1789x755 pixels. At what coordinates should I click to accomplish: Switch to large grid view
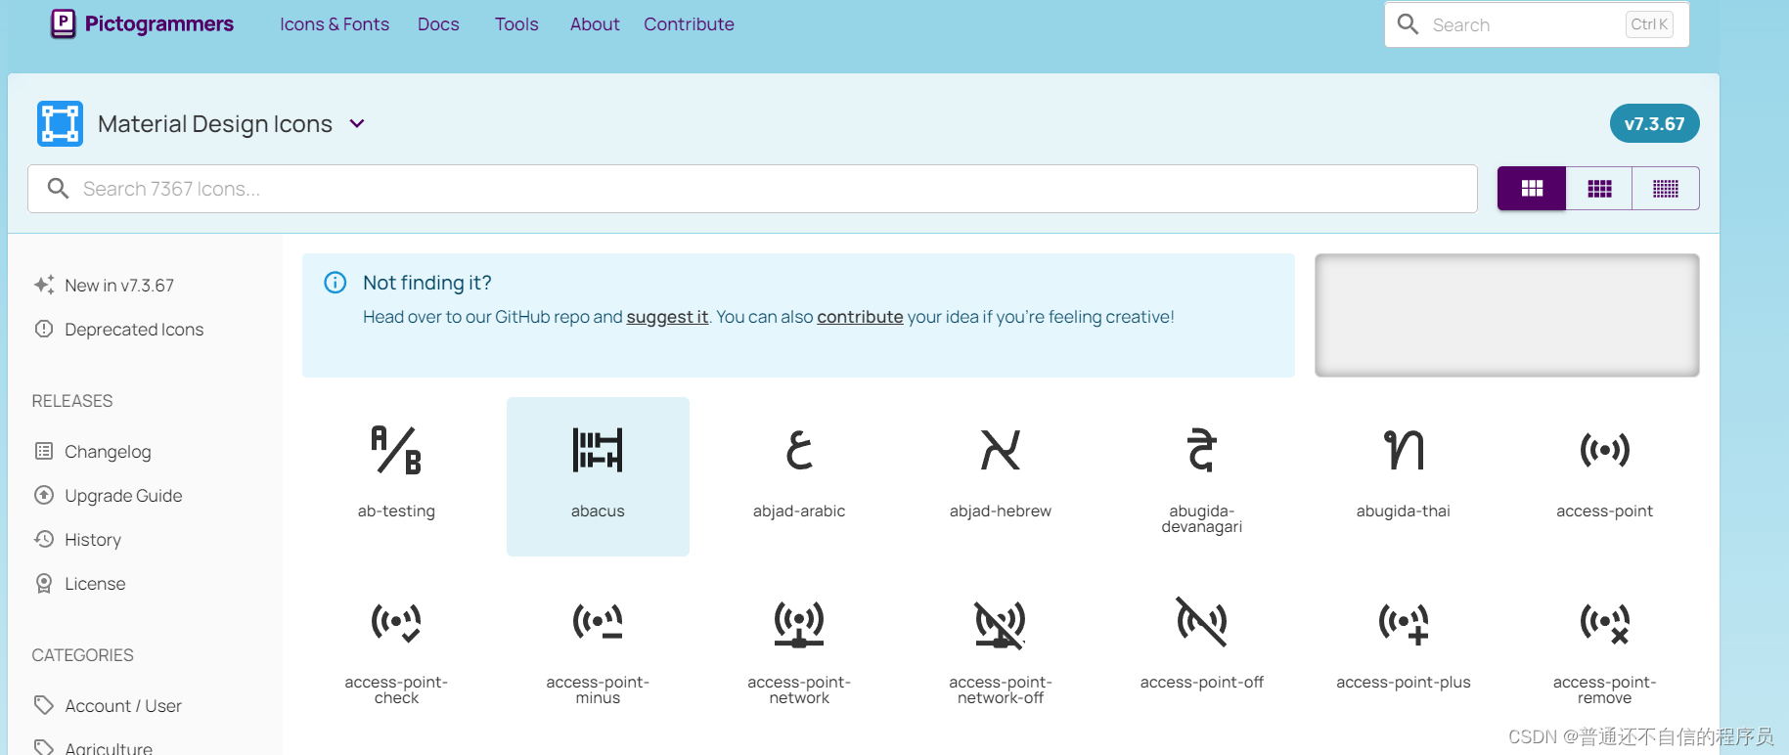(x=1532, y=188)
